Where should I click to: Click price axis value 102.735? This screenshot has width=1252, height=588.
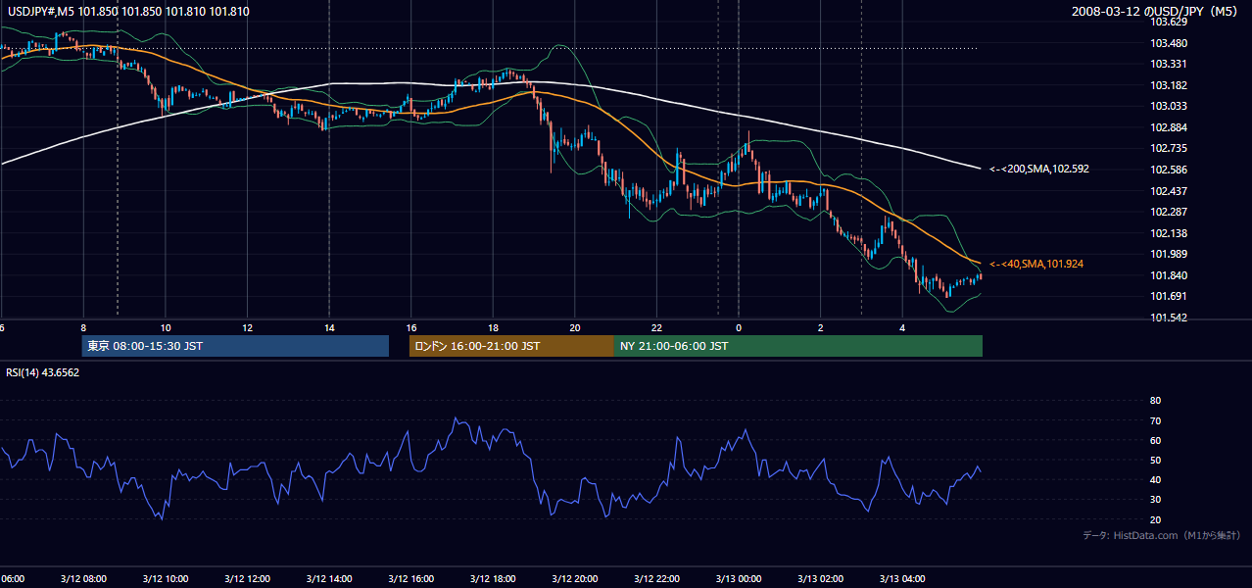(1168, 148)
